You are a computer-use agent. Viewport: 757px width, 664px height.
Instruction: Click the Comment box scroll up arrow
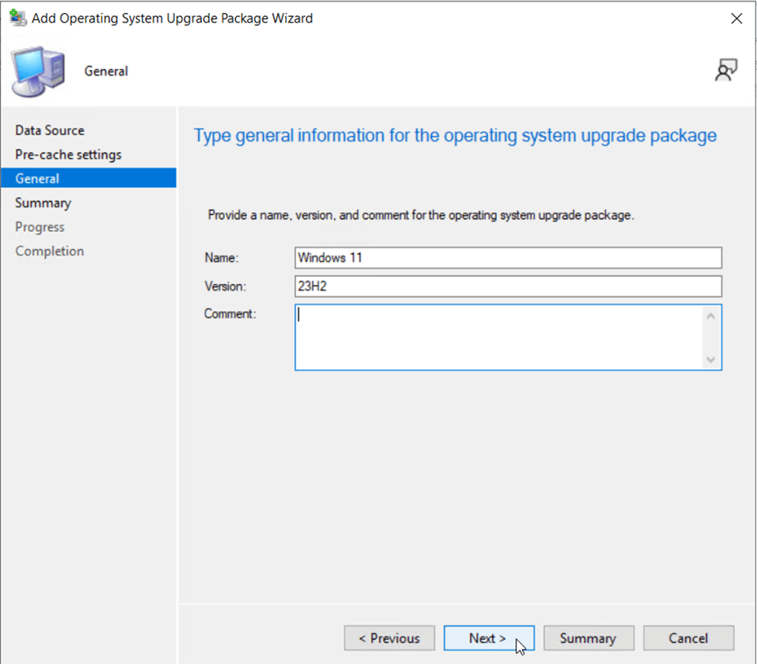pyautogui.click(x=710, y=315)
